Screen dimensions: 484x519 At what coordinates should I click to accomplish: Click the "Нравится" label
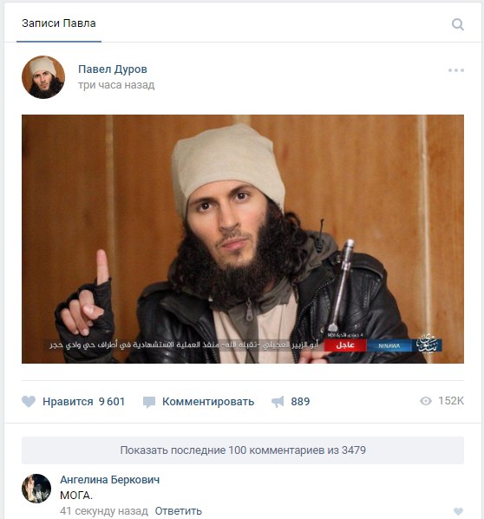coord(68,402)
